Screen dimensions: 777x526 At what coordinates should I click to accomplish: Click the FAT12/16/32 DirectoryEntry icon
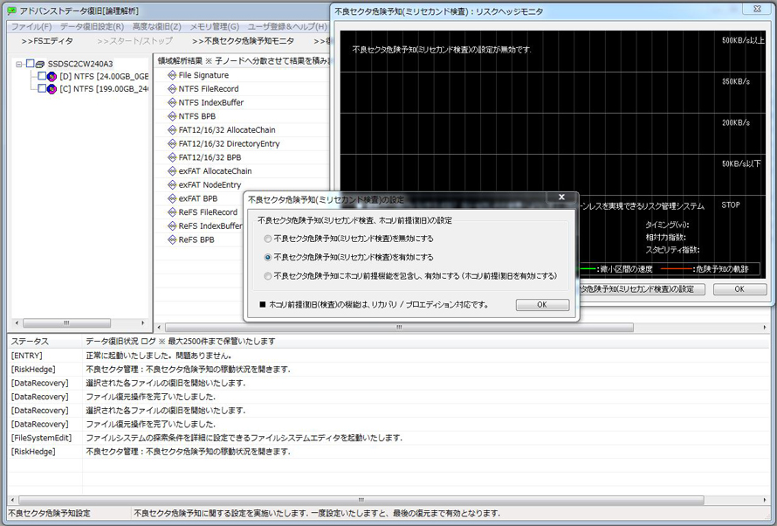coord(172,144)
